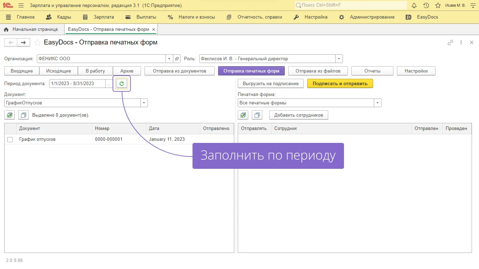Close the EasyDocs tab with the X
479x269 pixels.
point(154,29)
